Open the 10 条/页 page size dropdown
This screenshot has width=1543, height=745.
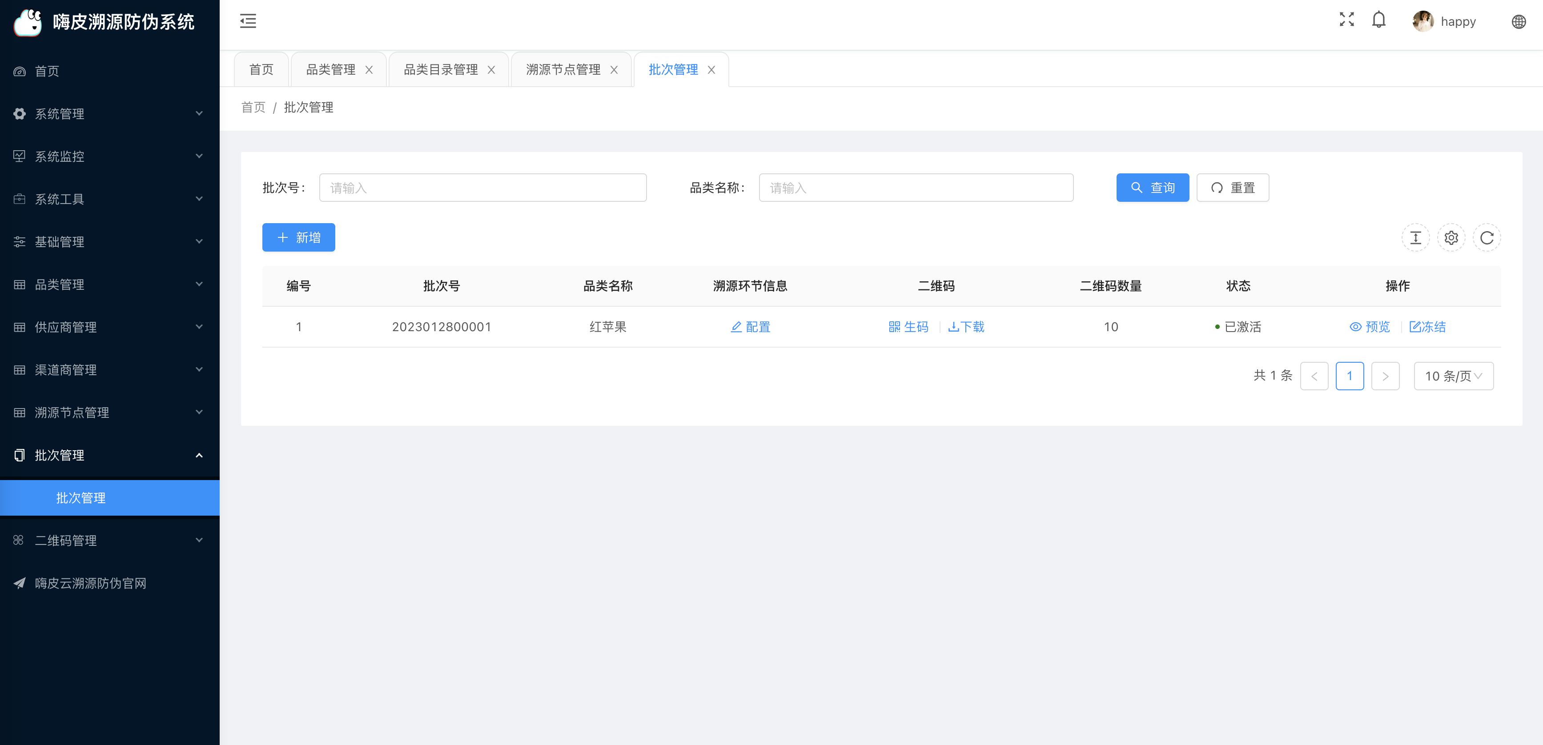[x=1454, y=376]
